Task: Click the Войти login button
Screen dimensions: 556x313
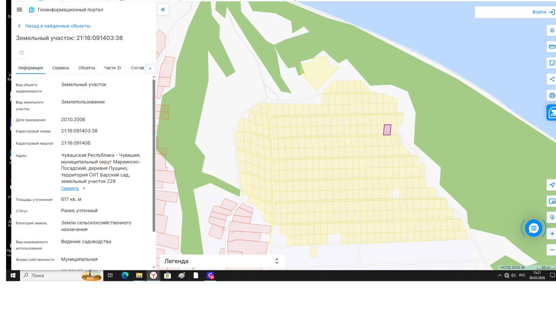Action: click(x=543, y=12)
